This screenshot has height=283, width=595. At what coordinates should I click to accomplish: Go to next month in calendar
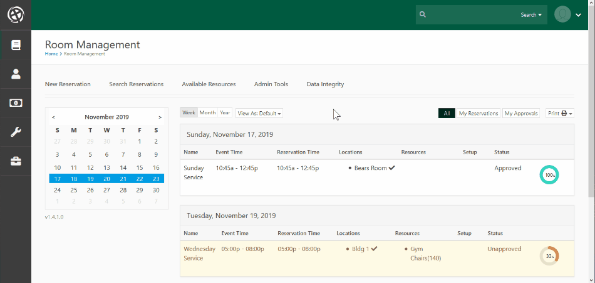(x=160, y=117)
